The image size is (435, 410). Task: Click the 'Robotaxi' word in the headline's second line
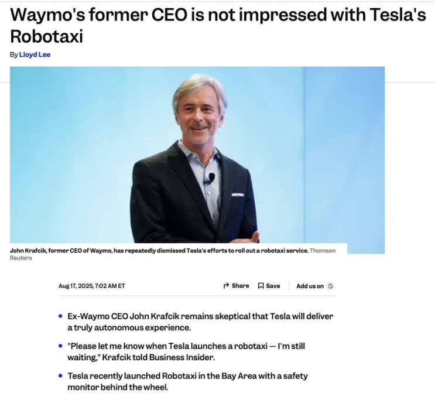pyautogui.click(x=46, y=37)
